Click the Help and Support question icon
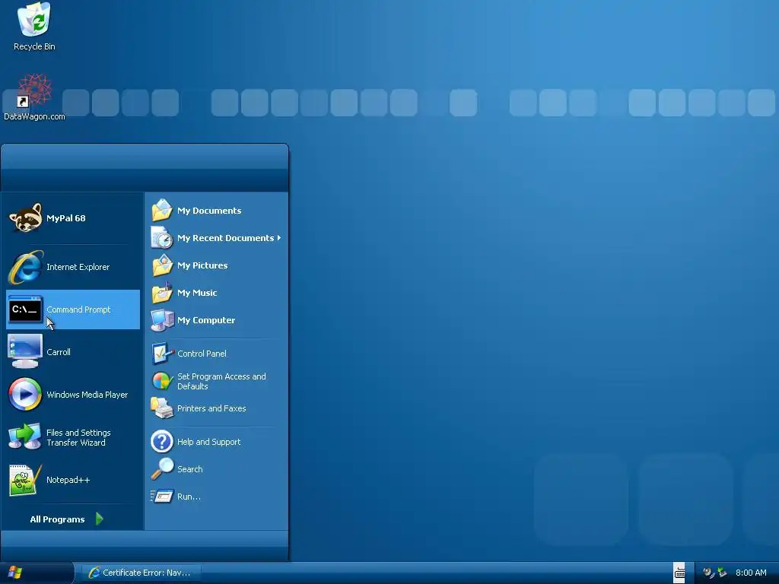Viewport: 779px width, 584px height. coord(162,442)
